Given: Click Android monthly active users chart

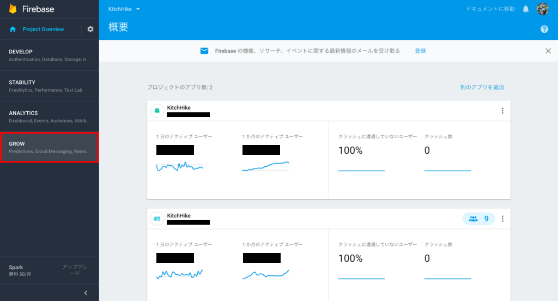Looking at the screenshot, I should pyautogui.click(x=265, y=166).
